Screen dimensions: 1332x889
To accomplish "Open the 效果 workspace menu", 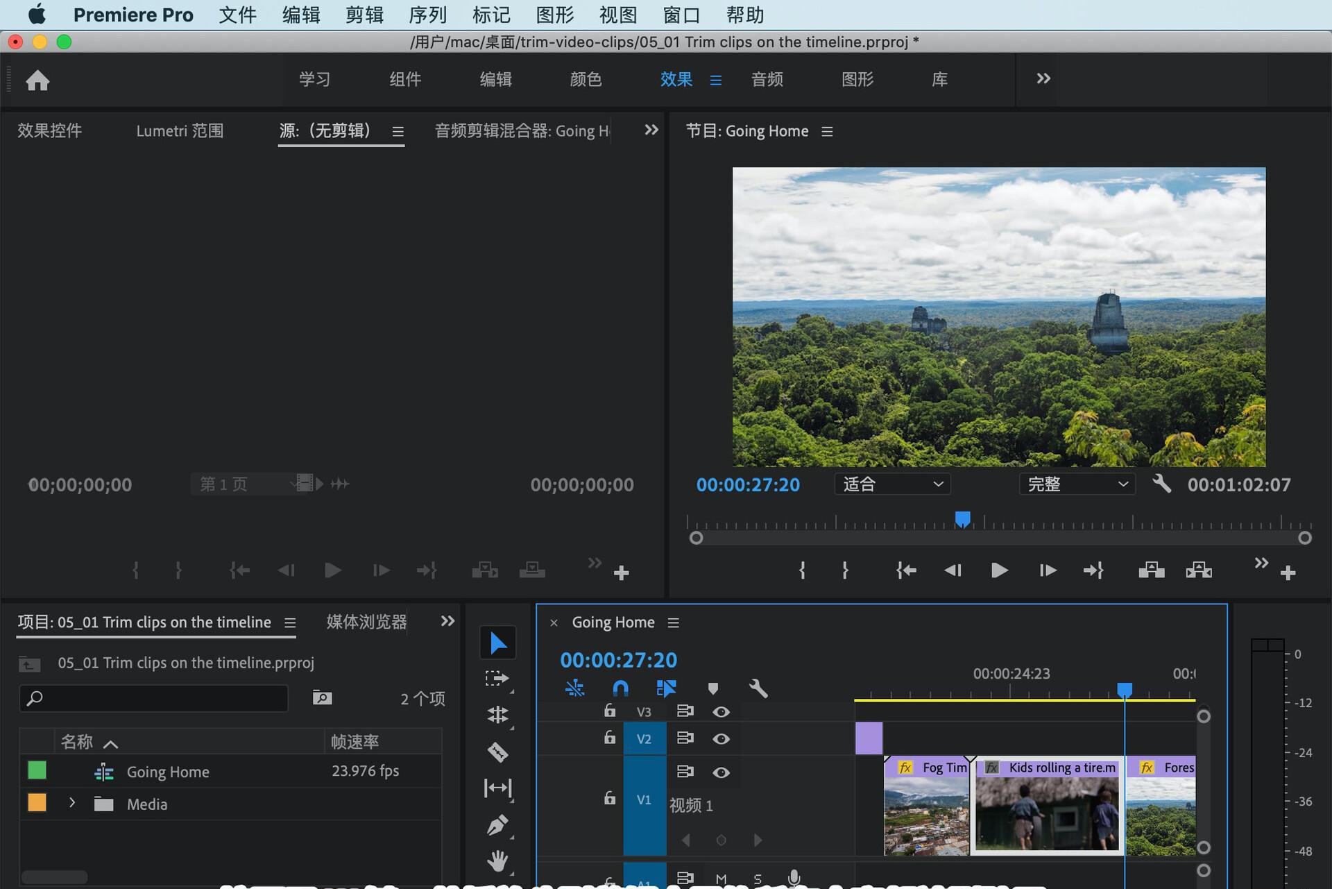I will point(716,81).
